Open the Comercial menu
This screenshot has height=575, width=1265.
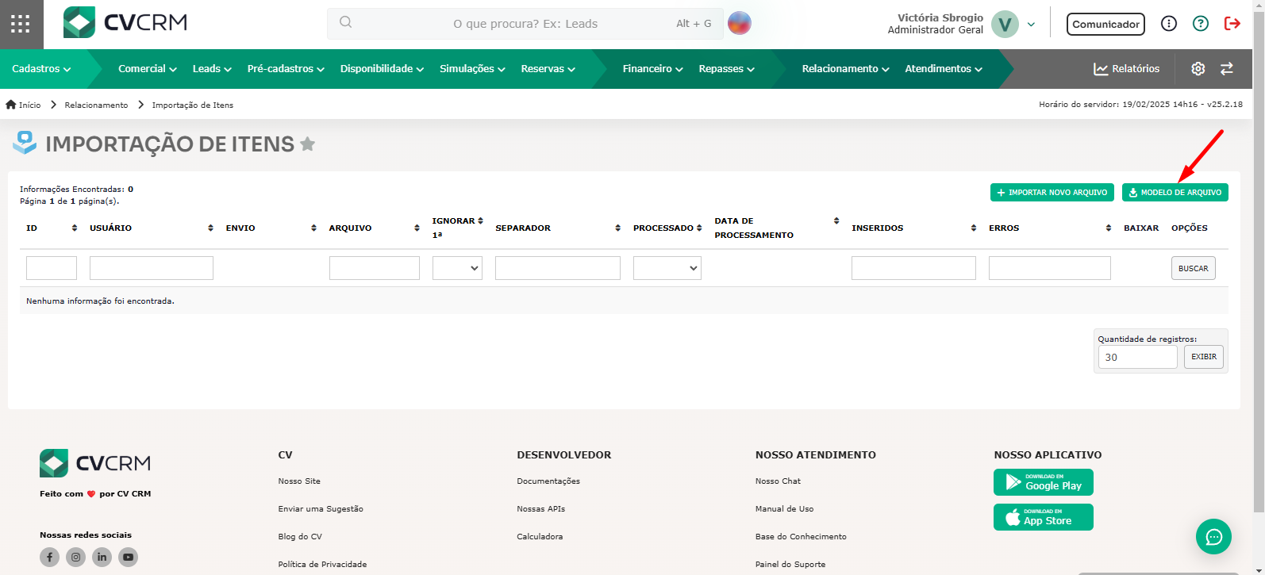pyautogui.click(x=148, y=69)
